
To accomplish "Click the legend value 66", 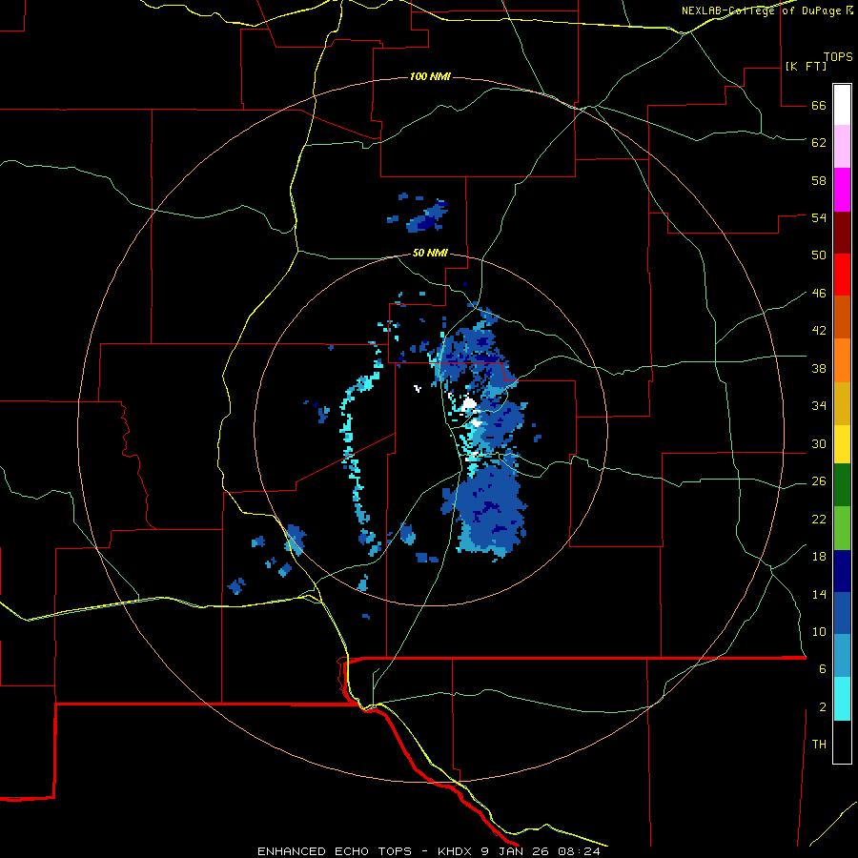I will pyautogui.click(x=819, y=105).
